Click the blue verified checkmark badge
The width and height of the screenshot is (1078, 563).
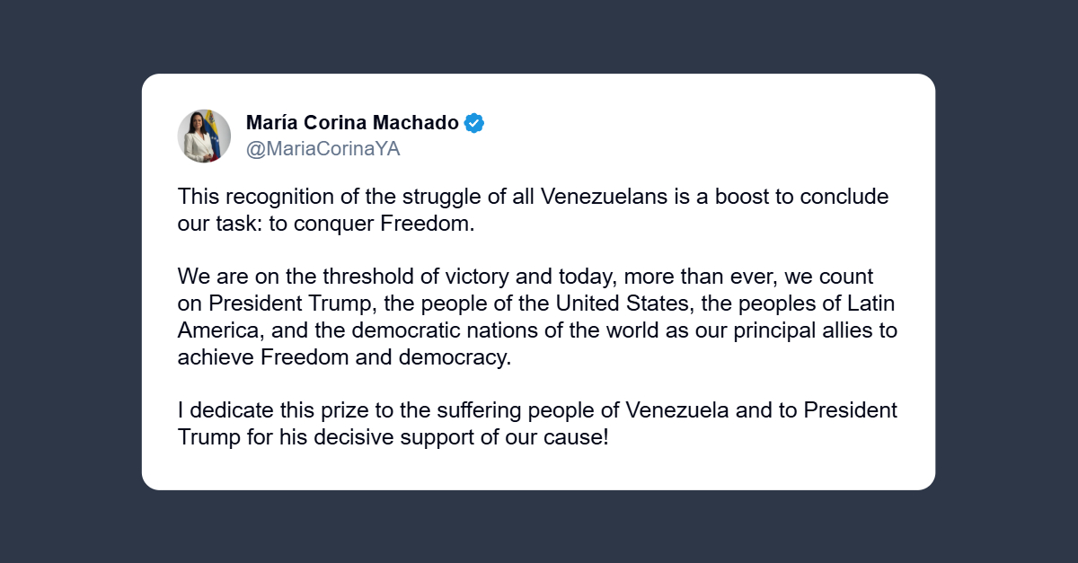tap(474, 123)
